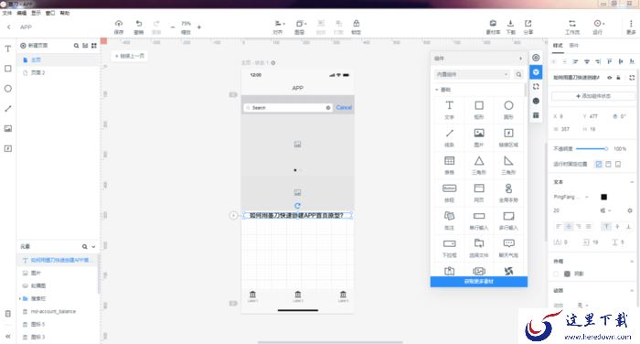Select the Rectangle tool in left toolbar
The width and height of the screenshot is (640, 344).
click(x=7, y=69)
